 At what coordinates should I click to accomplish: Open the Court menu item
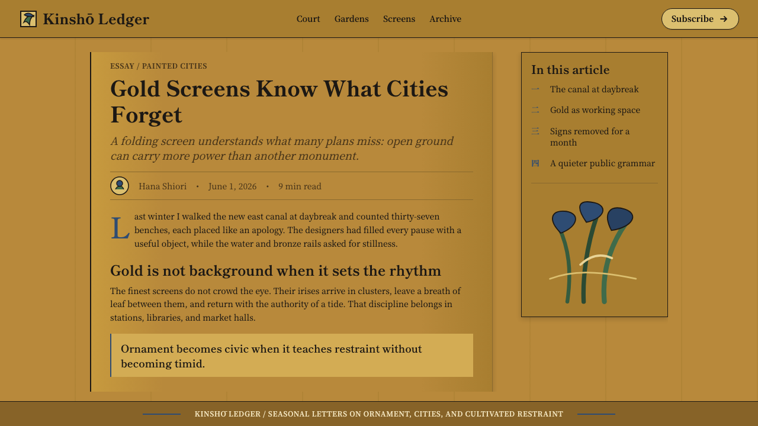click(309, 19)
